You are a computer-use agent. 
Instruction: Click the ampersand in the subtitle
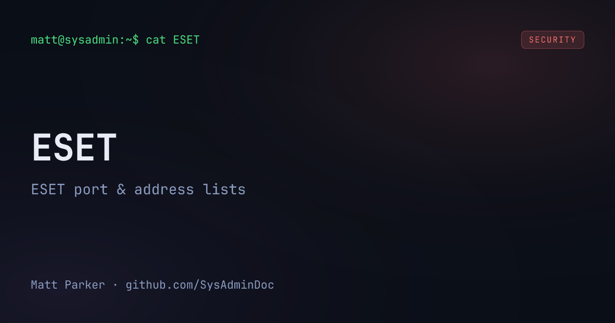point(121,190)
